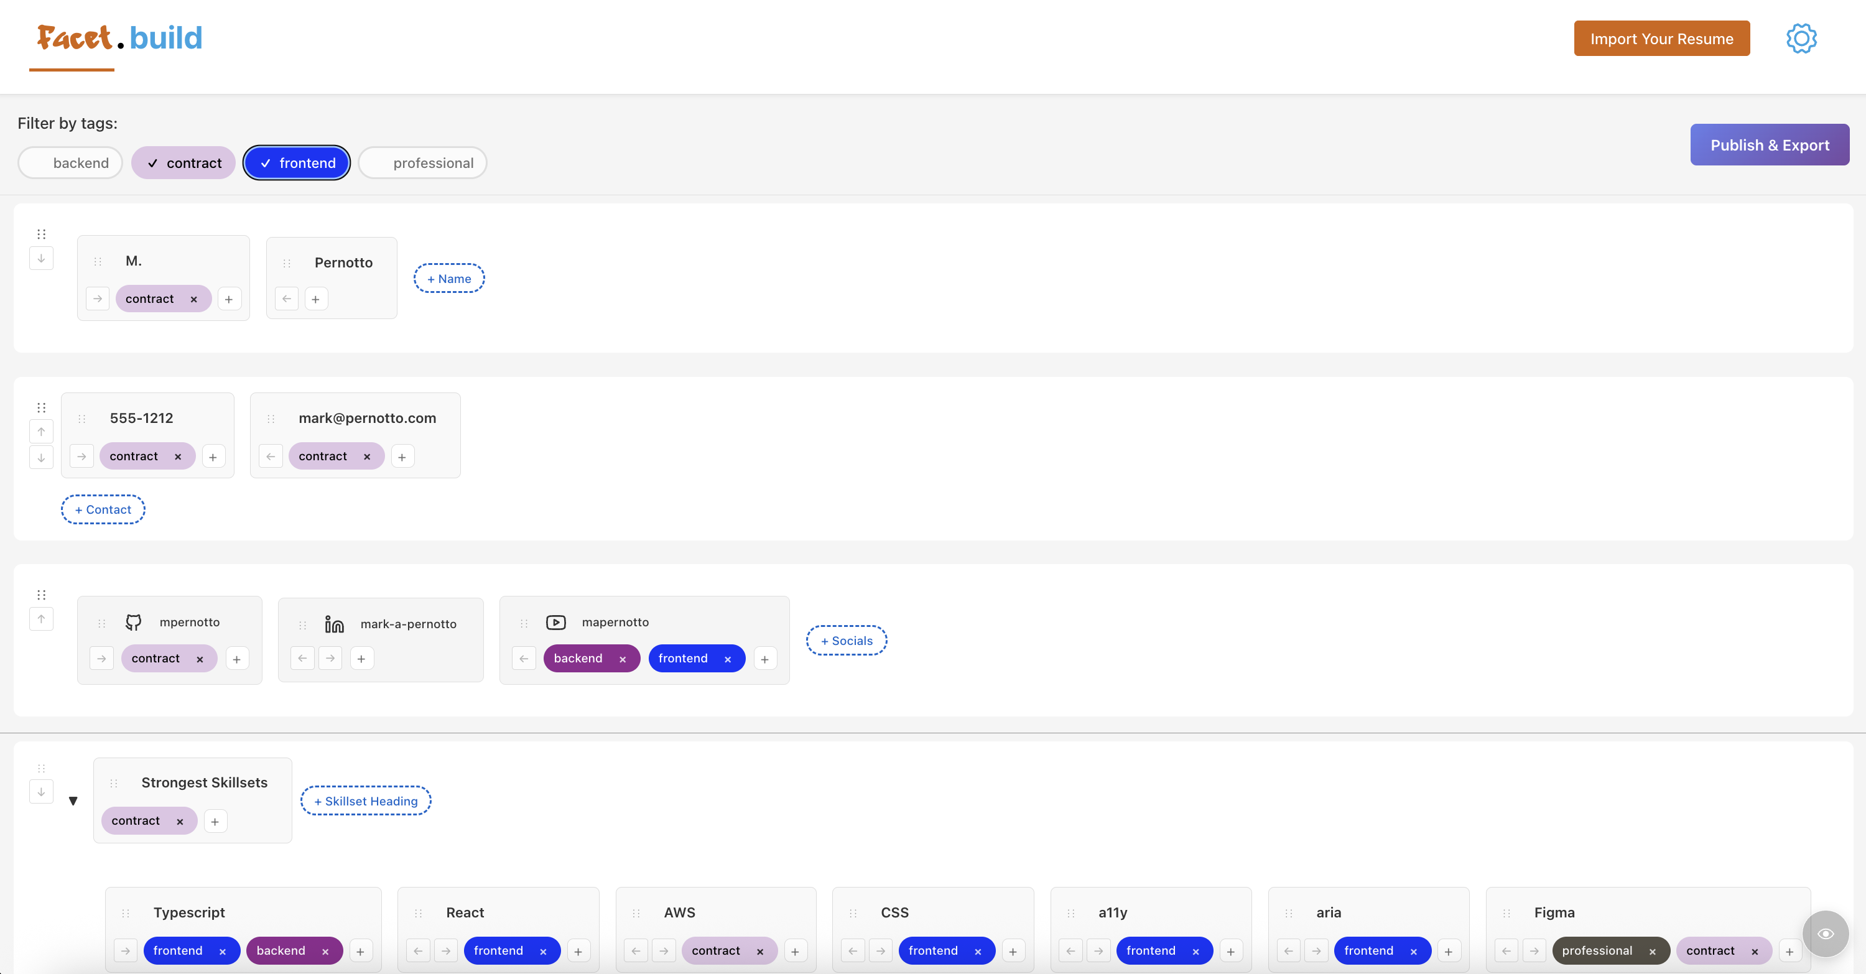
Task: Remove contract tag from M. name
Action: pyautogui.click(x=193, y=299)
